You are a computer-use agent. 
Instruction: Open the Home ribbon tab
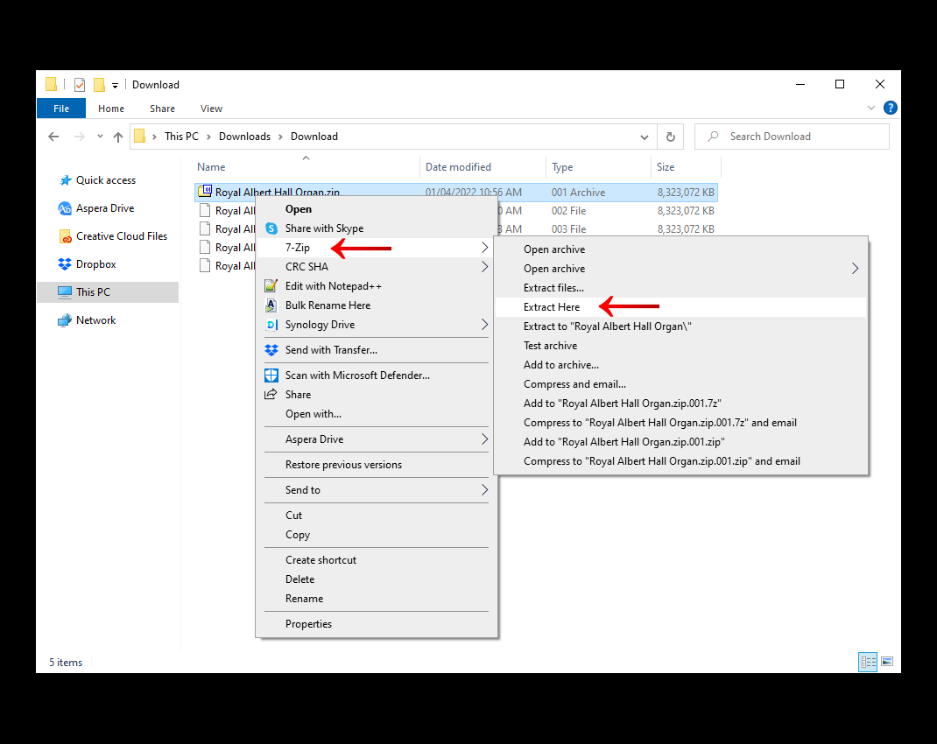[111, 109]
